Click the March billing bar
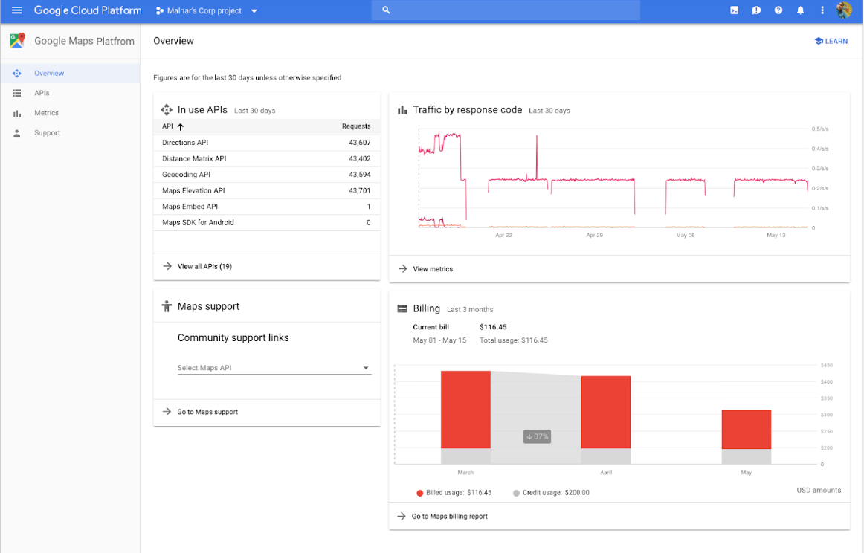The height and width of the screenshot is (553, 864). coord(465,417)
